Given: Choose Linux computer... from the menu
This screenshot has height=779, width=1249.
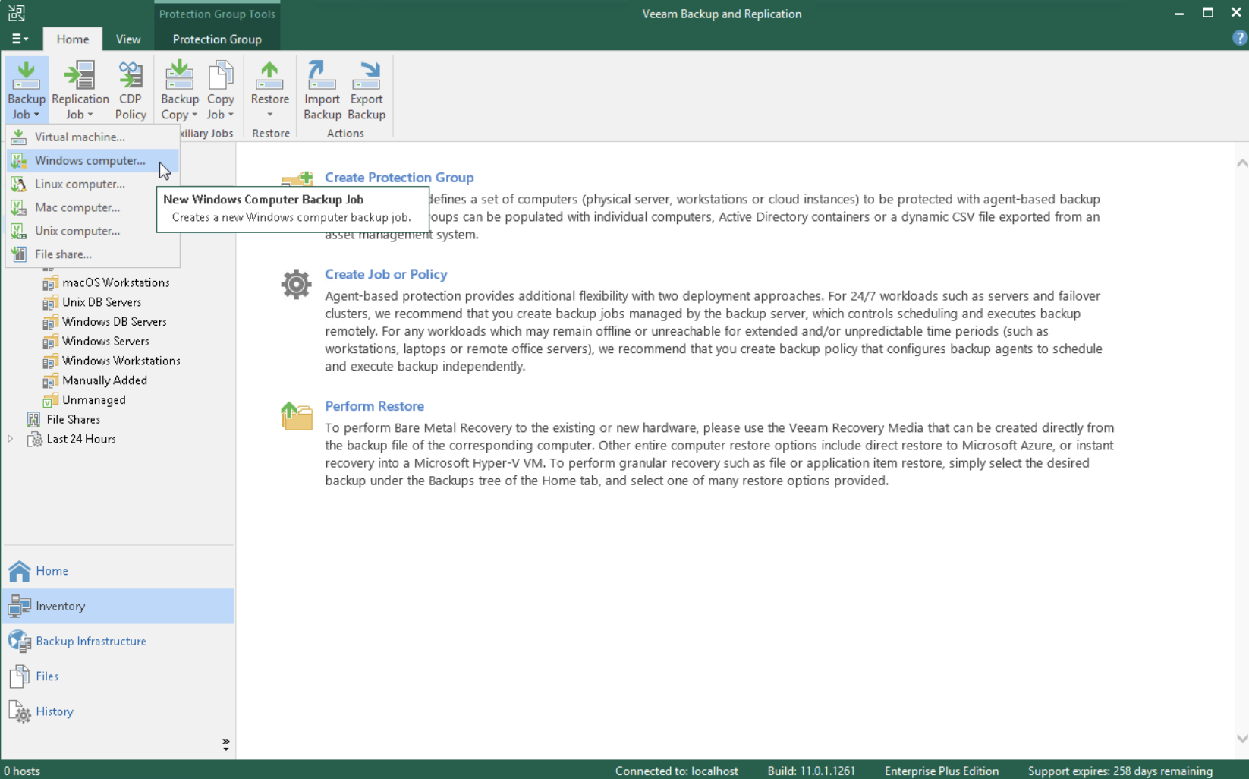Looking at the screenshot, I should 93,184.
